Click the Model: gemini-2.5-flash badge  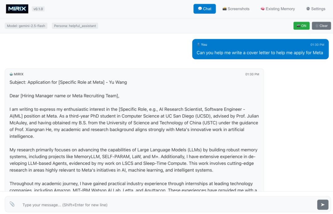click(26, 26)
